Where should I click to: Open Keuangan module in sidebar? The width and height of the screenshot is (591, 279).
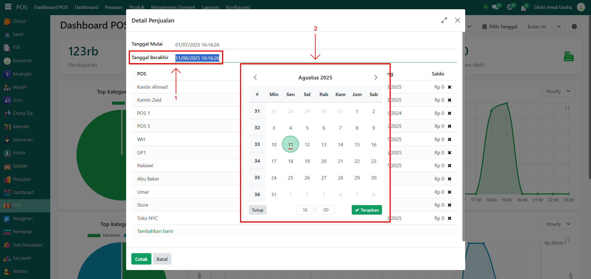22,74
